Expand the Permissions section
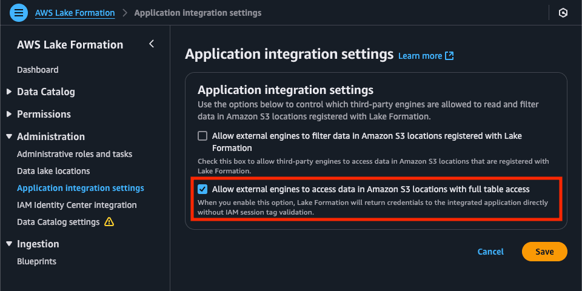The height and width of the screenshot is (291, 582). pos(9,114)
